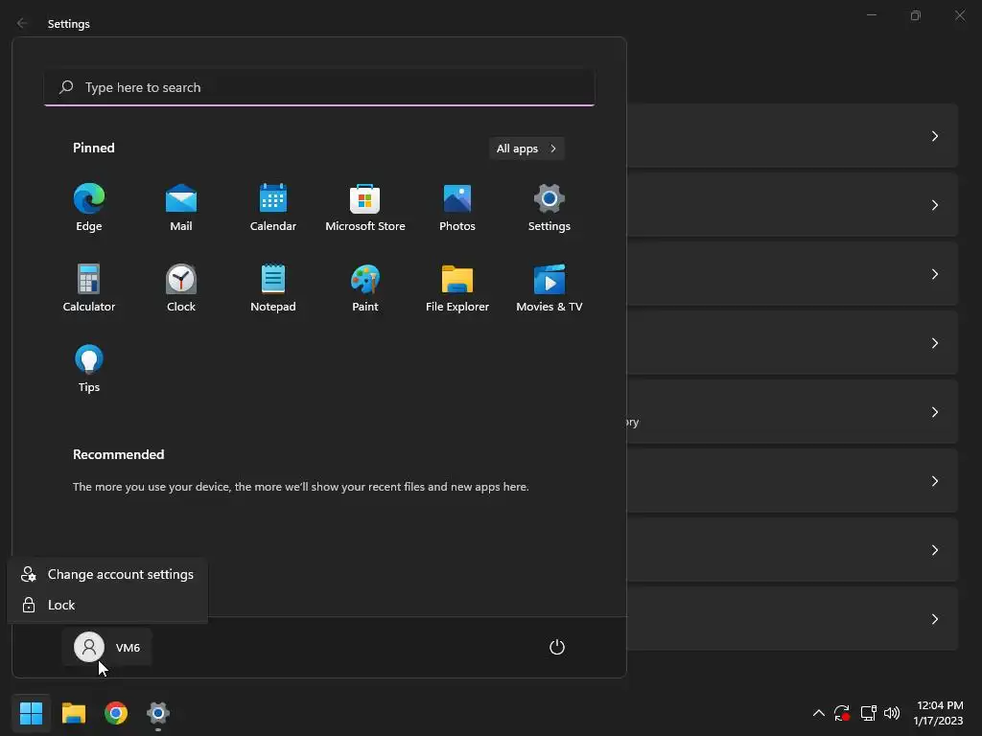The width and height of the screenshot is (982, 736).
Task: Click the Windows Start button on taskbar
Action: tap(31, 713)
